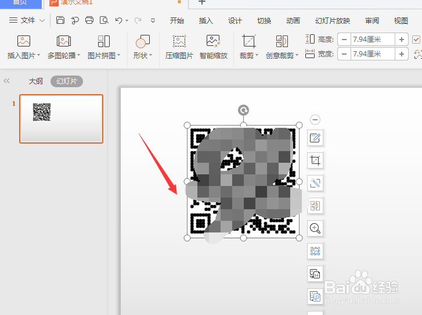Select slide 1 thumbnail
The width and height of the screenshot is (422, 315).
(x=62, y=119)
